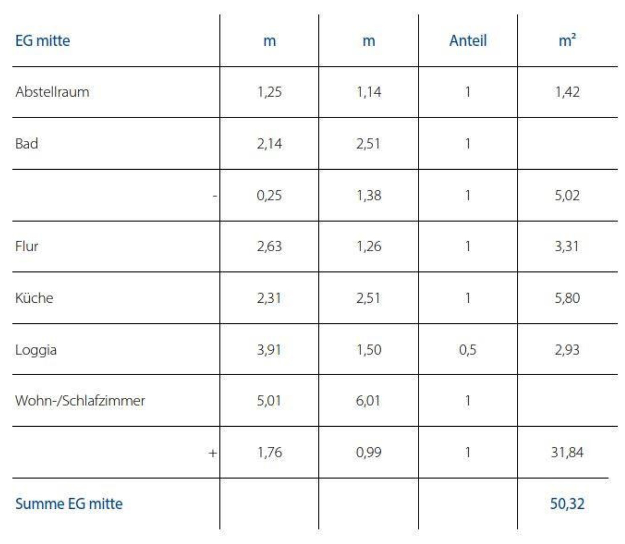This screenshot has height=544, width=625.
Task: Select the "Flur" row label
Action: [x=26, y=246]
